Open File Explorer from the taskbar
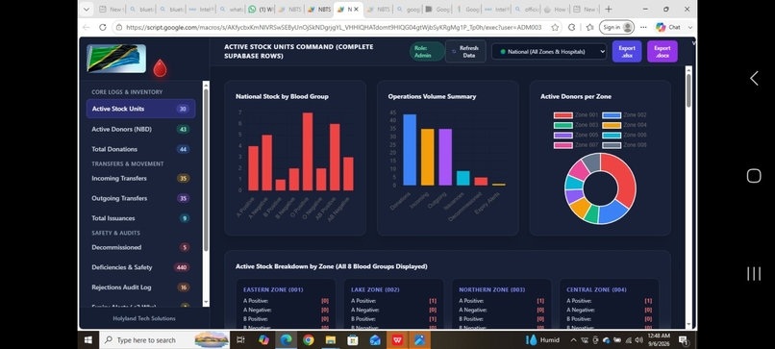 click(x=330, y=340)
